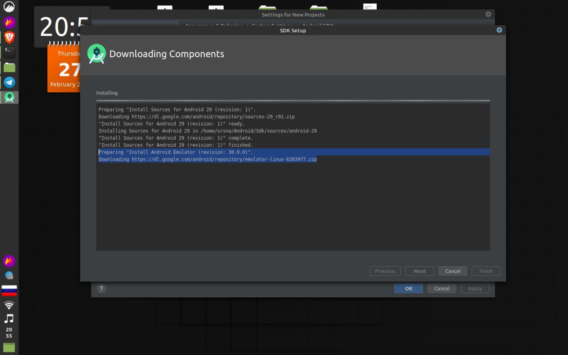Open the Files manager in the dock
This screenshot has height=355, width=568.
[9, 67]
